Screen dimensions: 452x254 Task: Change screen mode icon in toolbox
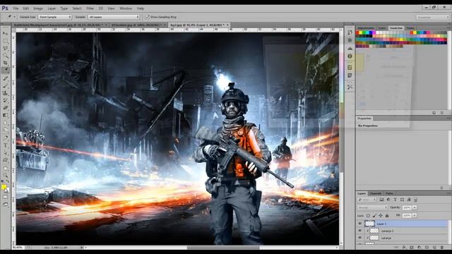[5, 205]
